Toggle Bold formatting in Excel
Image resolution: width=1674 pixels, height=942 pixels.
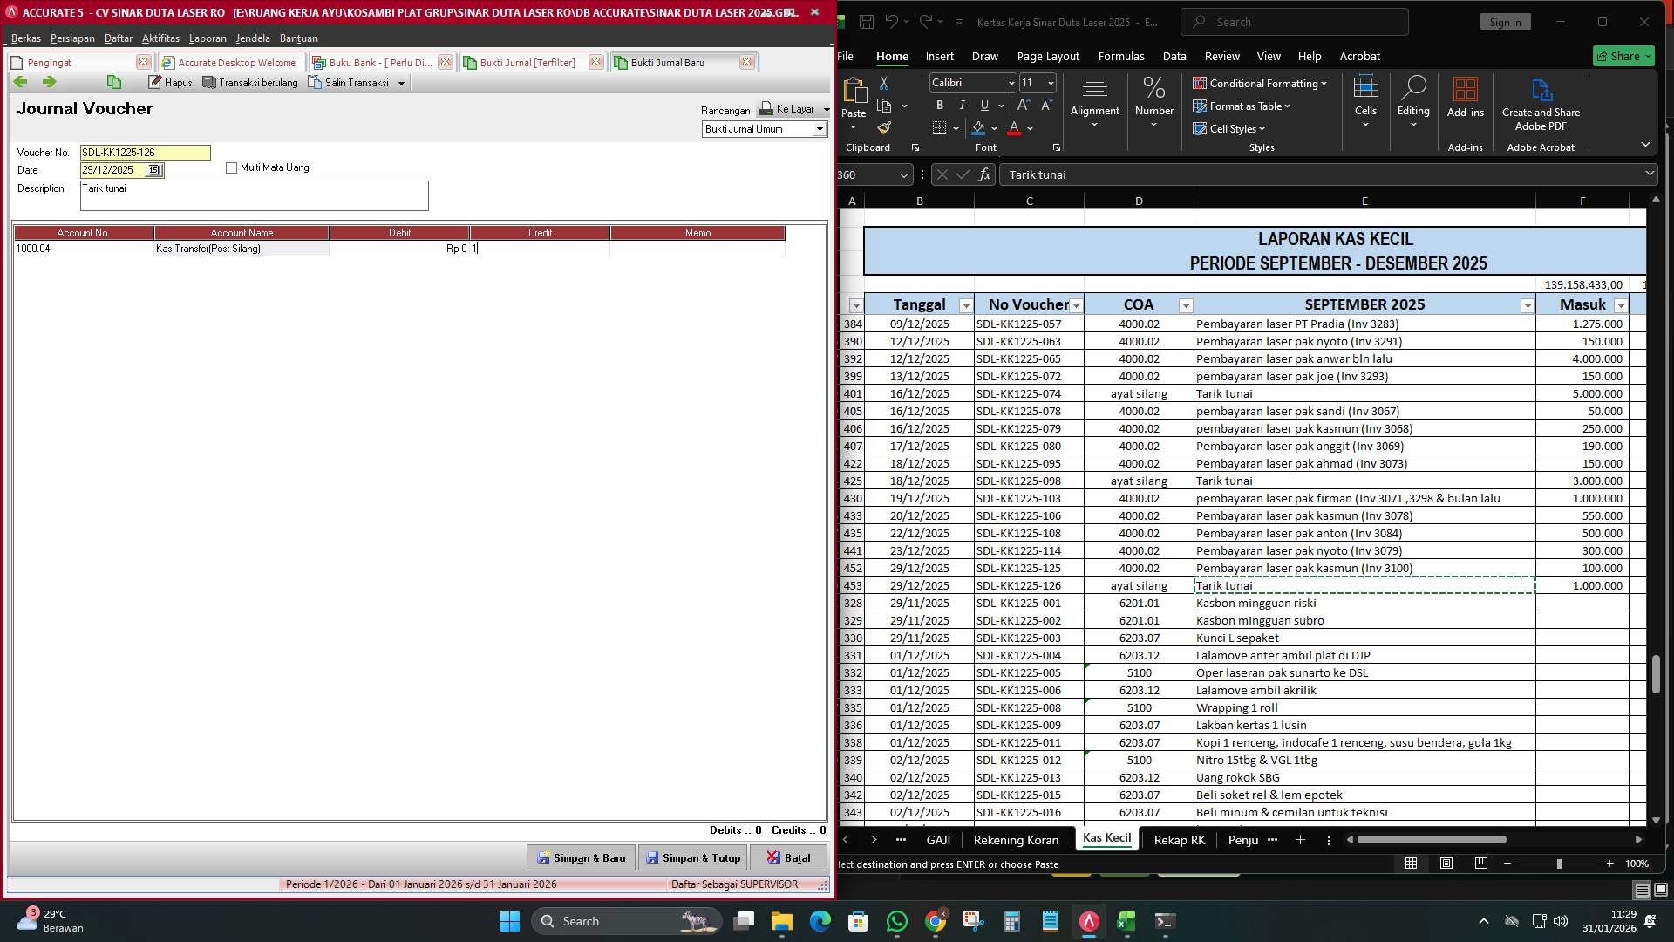point(940,105)
